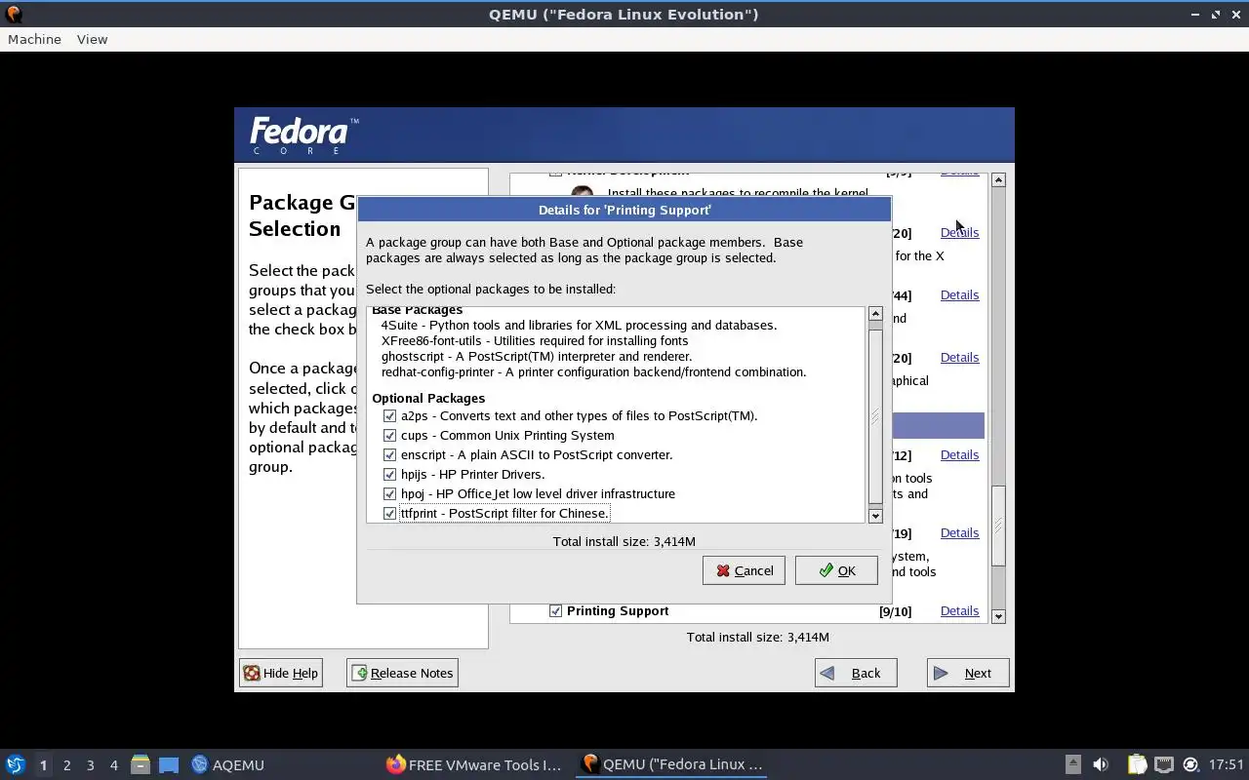Go Back to the previous installer step
1249x780 pixels.
coord(856,673)
